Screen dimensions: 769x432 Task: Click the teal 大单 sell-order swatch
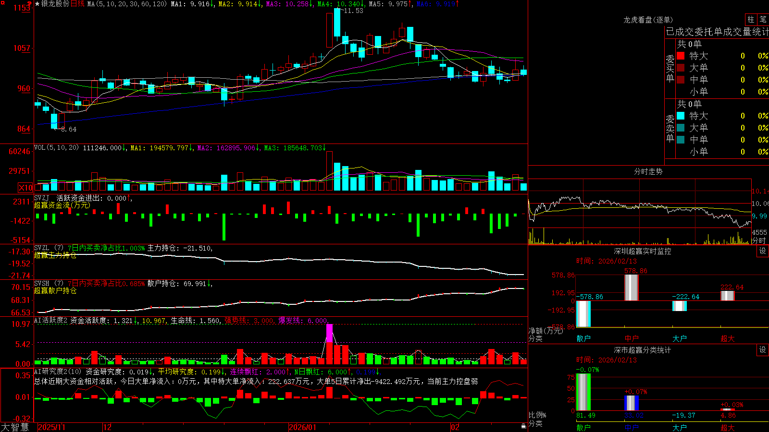(681, 128)
